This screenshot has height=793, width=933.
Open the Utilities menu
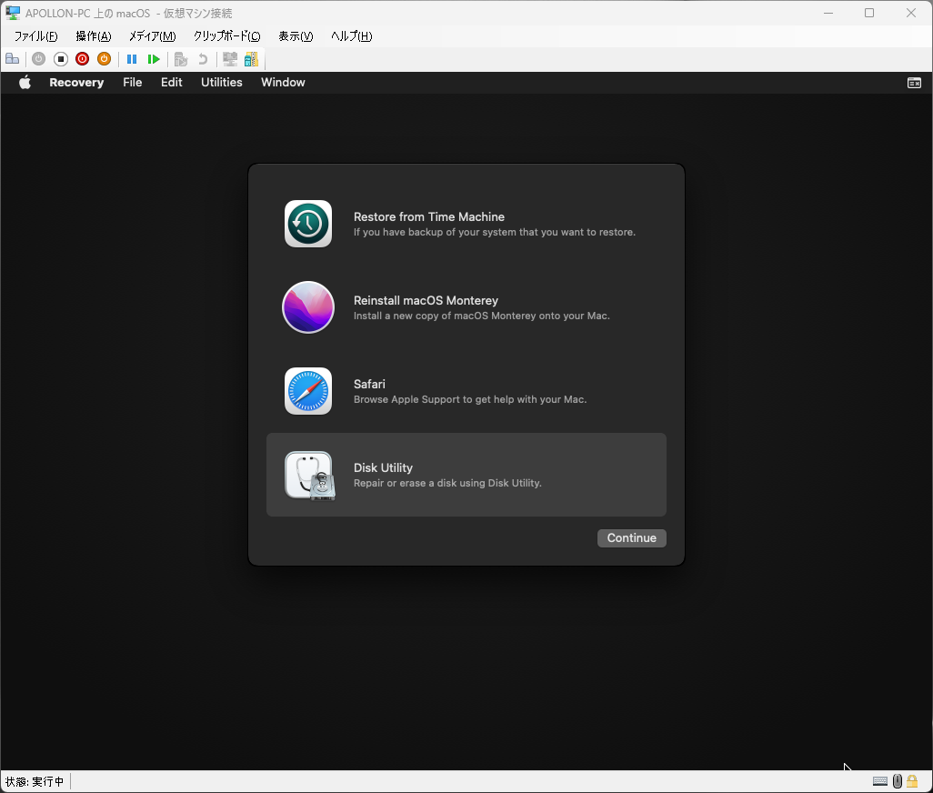(x=221, y=82)
